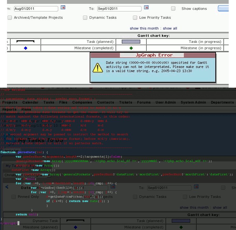
Task: Click hatched bar beside dimmed Task (planned)
Action: (181, 221)
